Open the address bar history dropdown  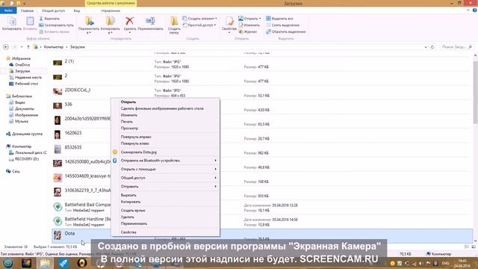point(426,47)
